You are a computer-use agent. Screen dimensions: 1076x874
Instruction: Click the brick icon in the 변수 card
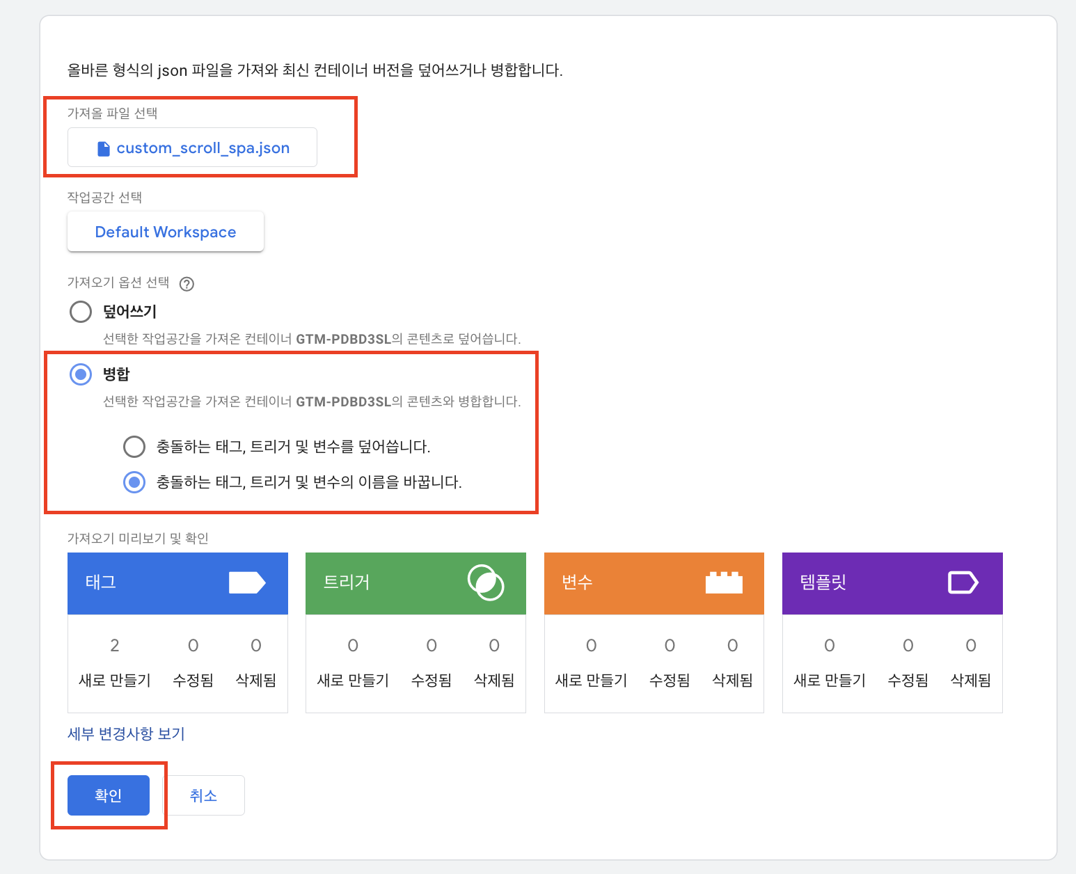tap(724, 582)
